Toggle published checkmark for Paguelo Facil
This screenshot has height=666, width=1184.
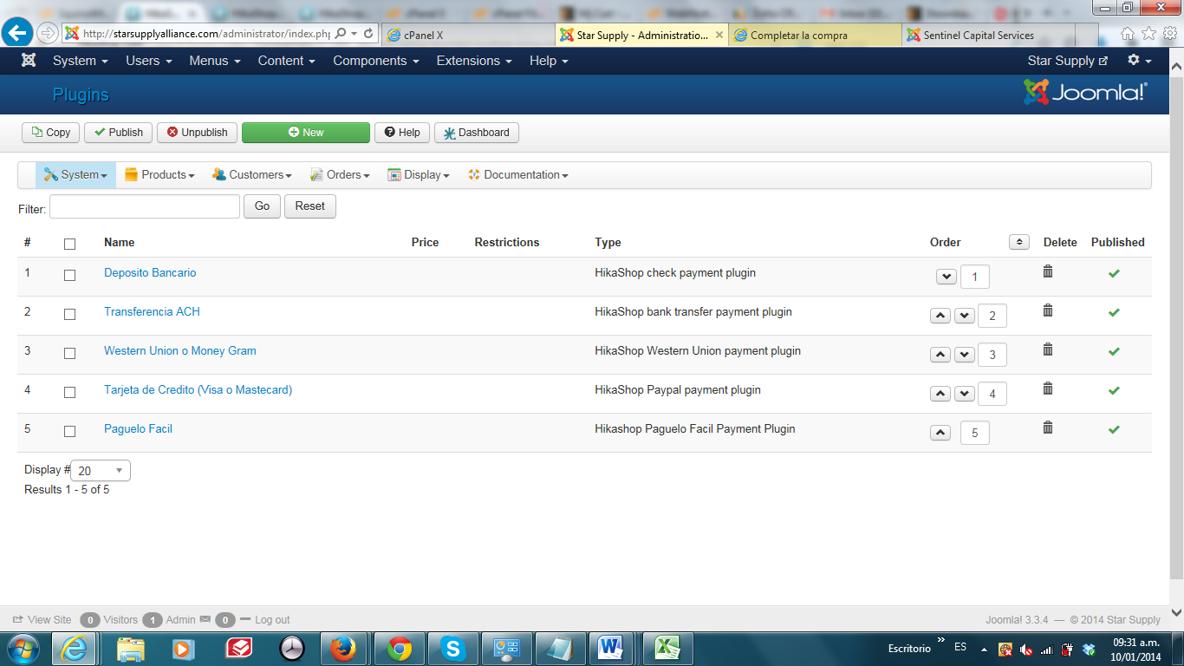[1114, 429]
